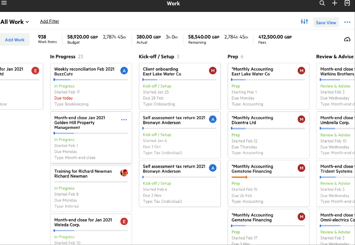Image resolution: width=355 pixels, height=245 pixels.
Task: Open the hamburger main menu
Action: coord(4,3)
